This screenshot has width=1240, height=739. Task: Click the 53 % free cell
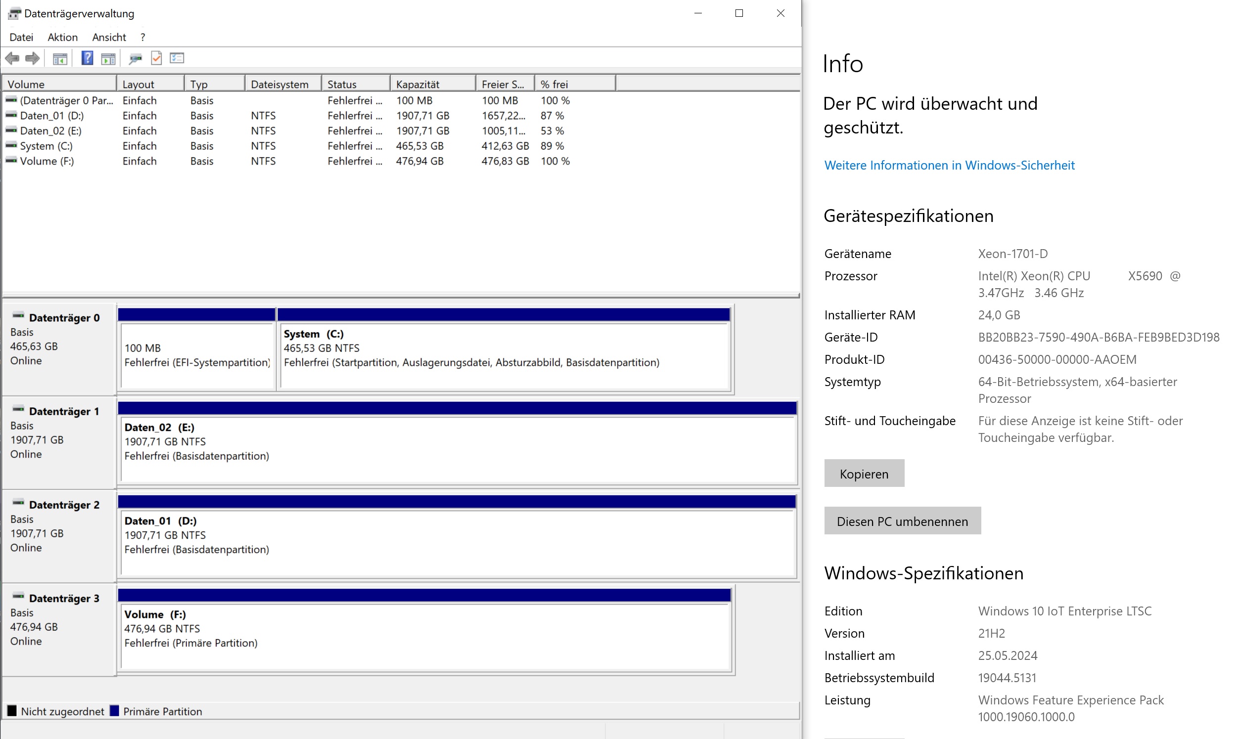552,130
